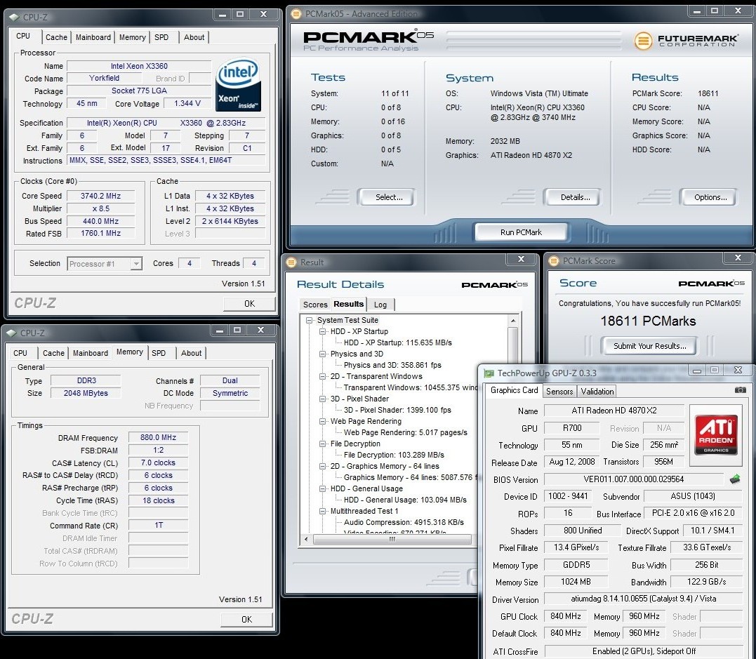Click the CPU-Z title bar icon in Memory window
Screen dimensions: 756x659
click(x=11, y=333)
